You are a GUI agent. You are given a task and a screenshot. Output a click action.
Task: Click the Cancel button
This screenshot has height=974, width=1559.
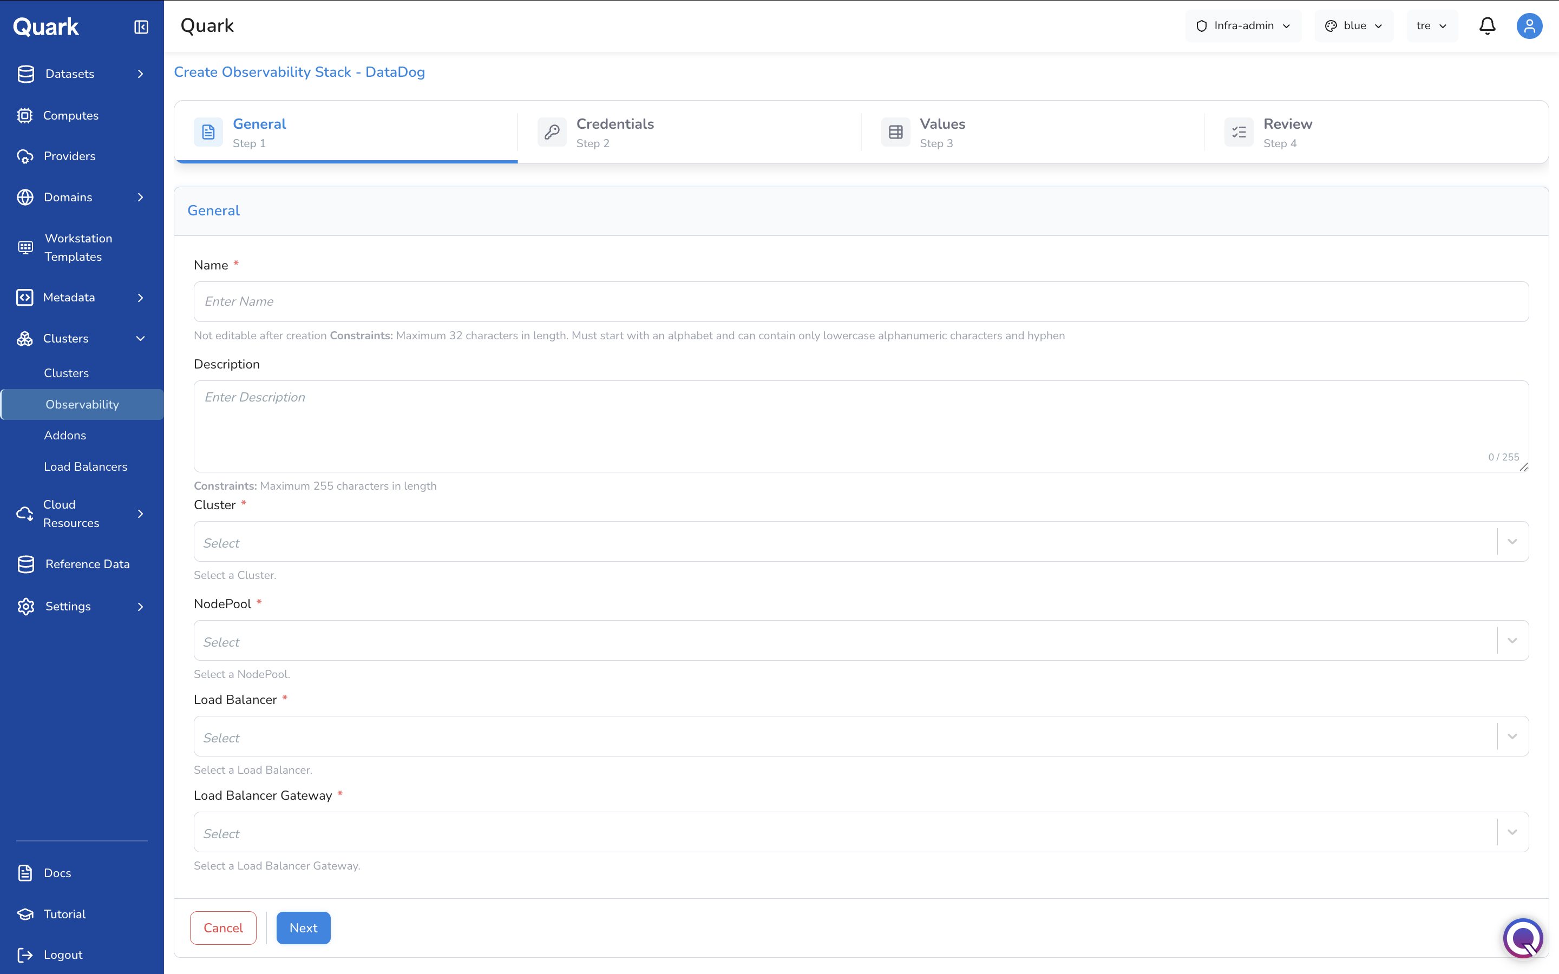(x=223, y=927)
